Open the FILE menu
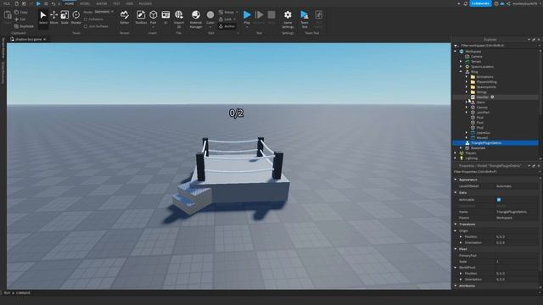Image resolution: width=543 pixels, height=305 pixels. pos(6,3)
